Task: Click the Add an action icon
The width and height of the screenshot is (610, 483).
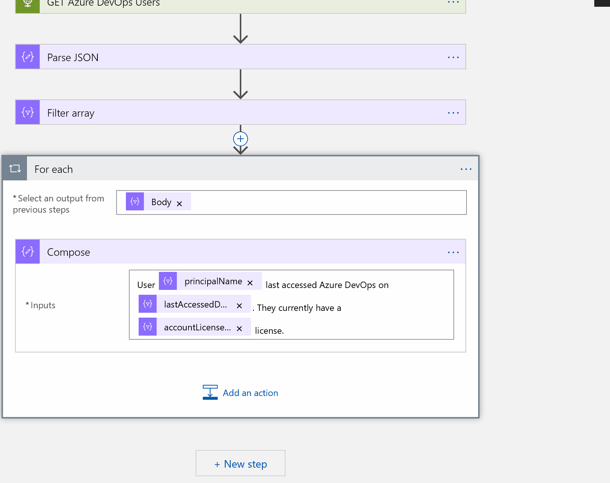Action: (210, 392)
